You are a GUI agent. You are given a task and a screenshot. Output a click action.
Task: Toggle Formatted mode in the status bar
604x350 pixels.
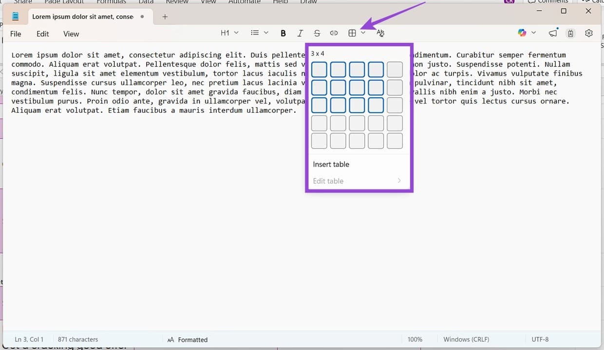tap(192, 339)
